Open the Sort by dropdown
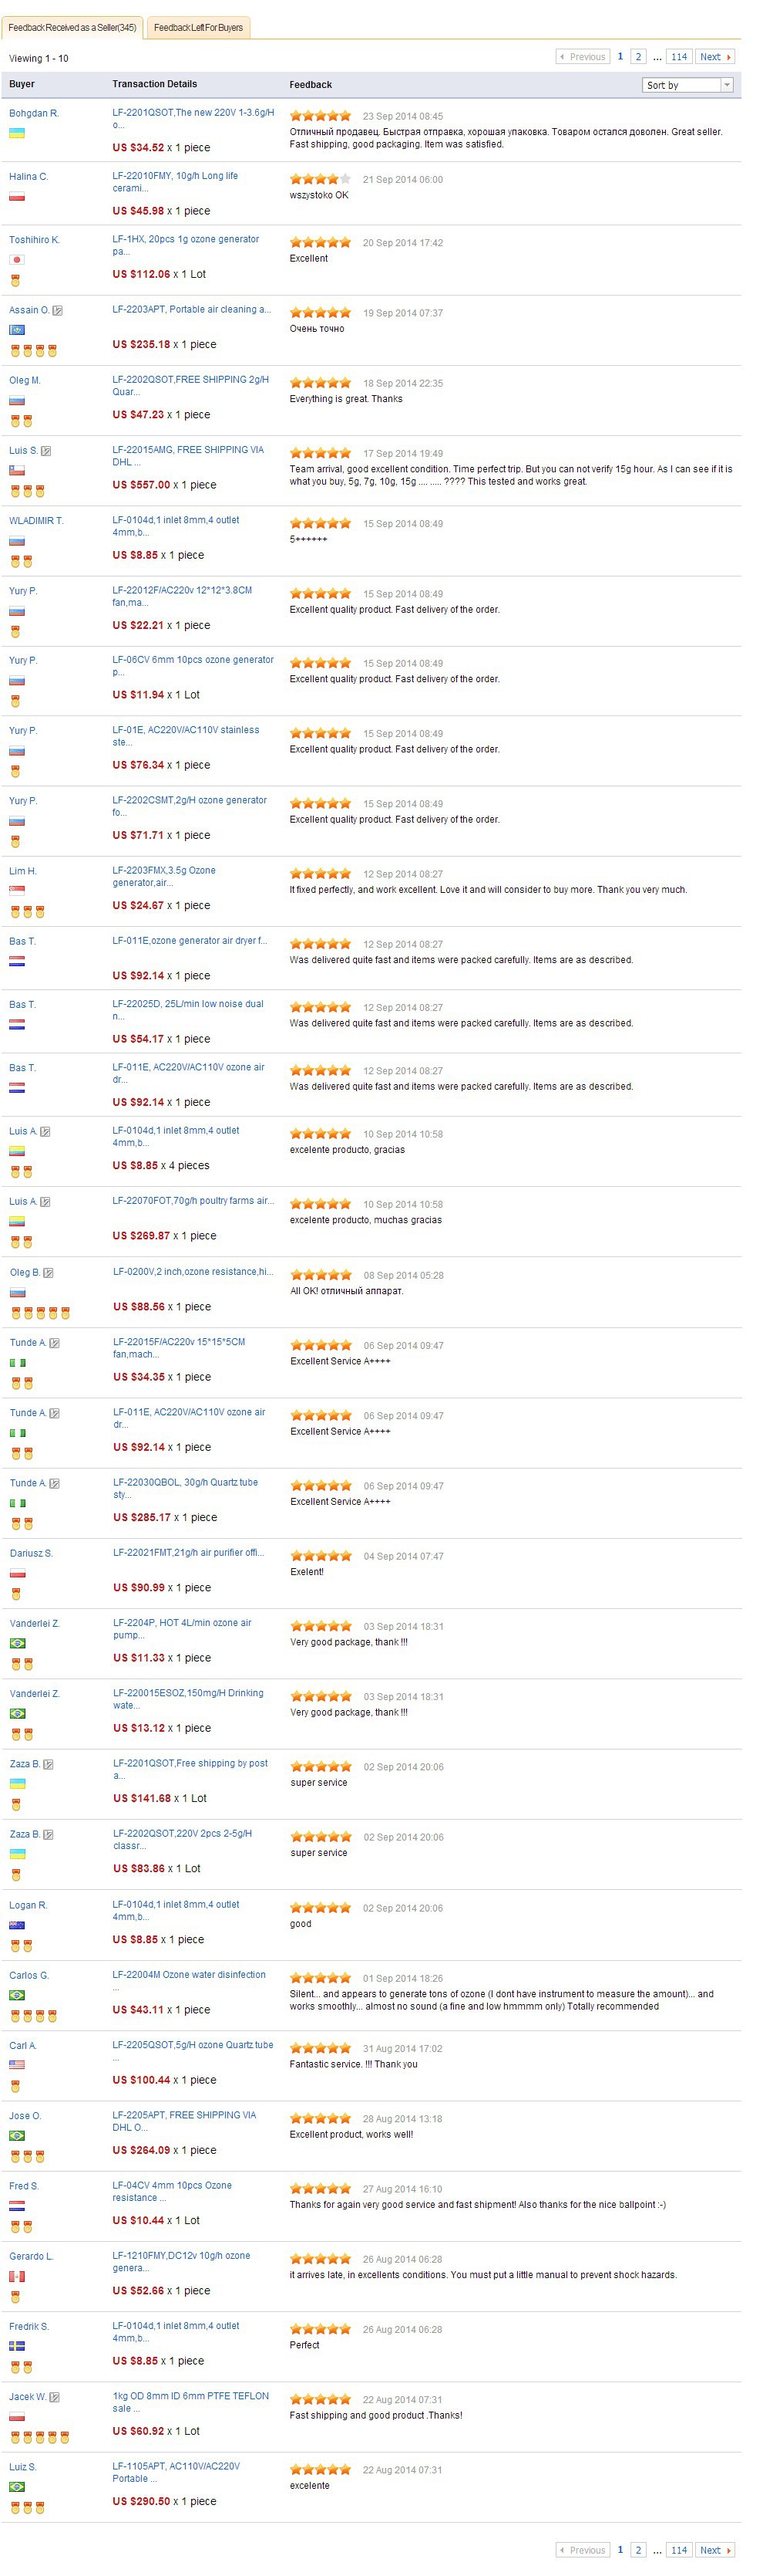Viewport: 763px width, 2576px height. 688,85
